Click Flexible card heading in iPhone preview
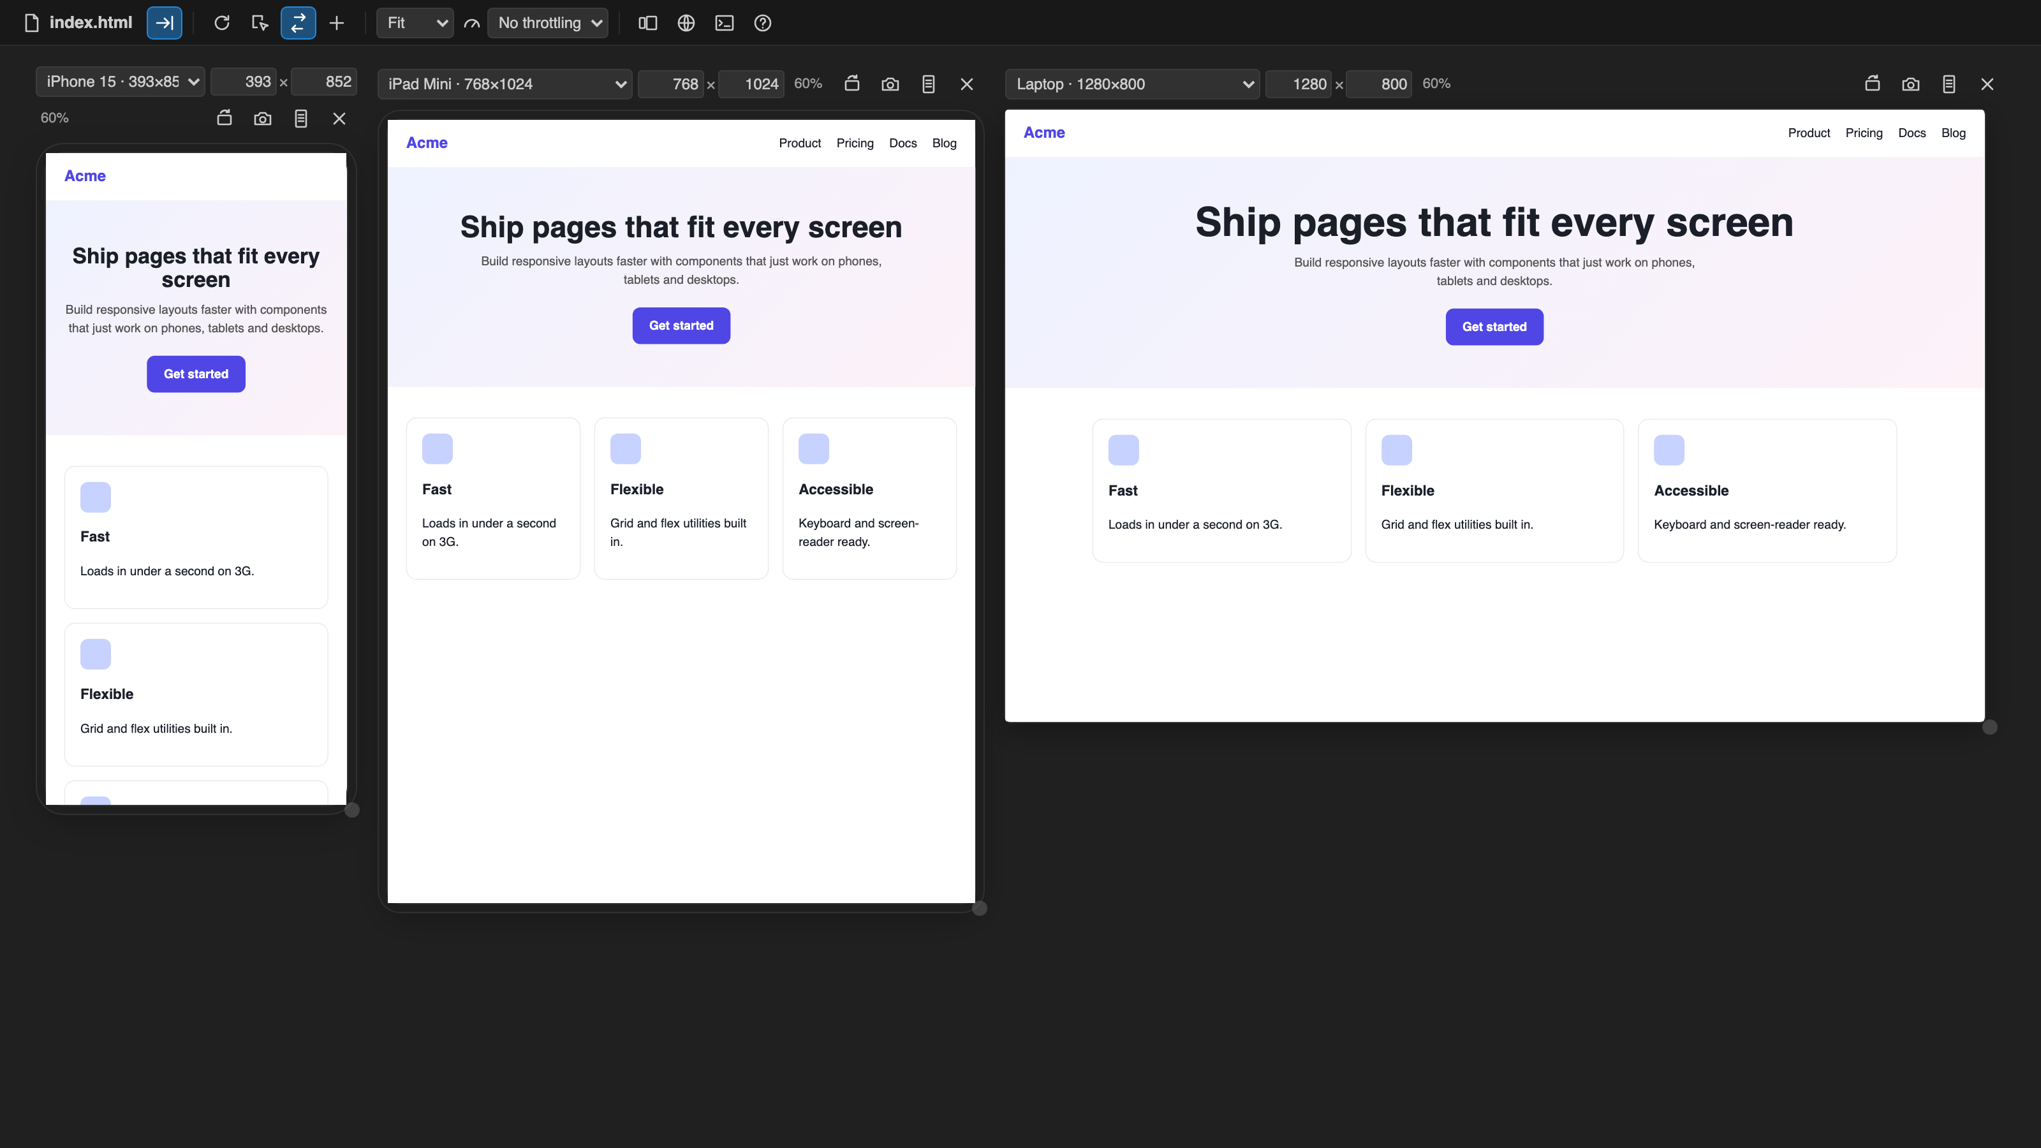Image resolution: width=2041 pixels, height=1148 pixels. [107, 694]
